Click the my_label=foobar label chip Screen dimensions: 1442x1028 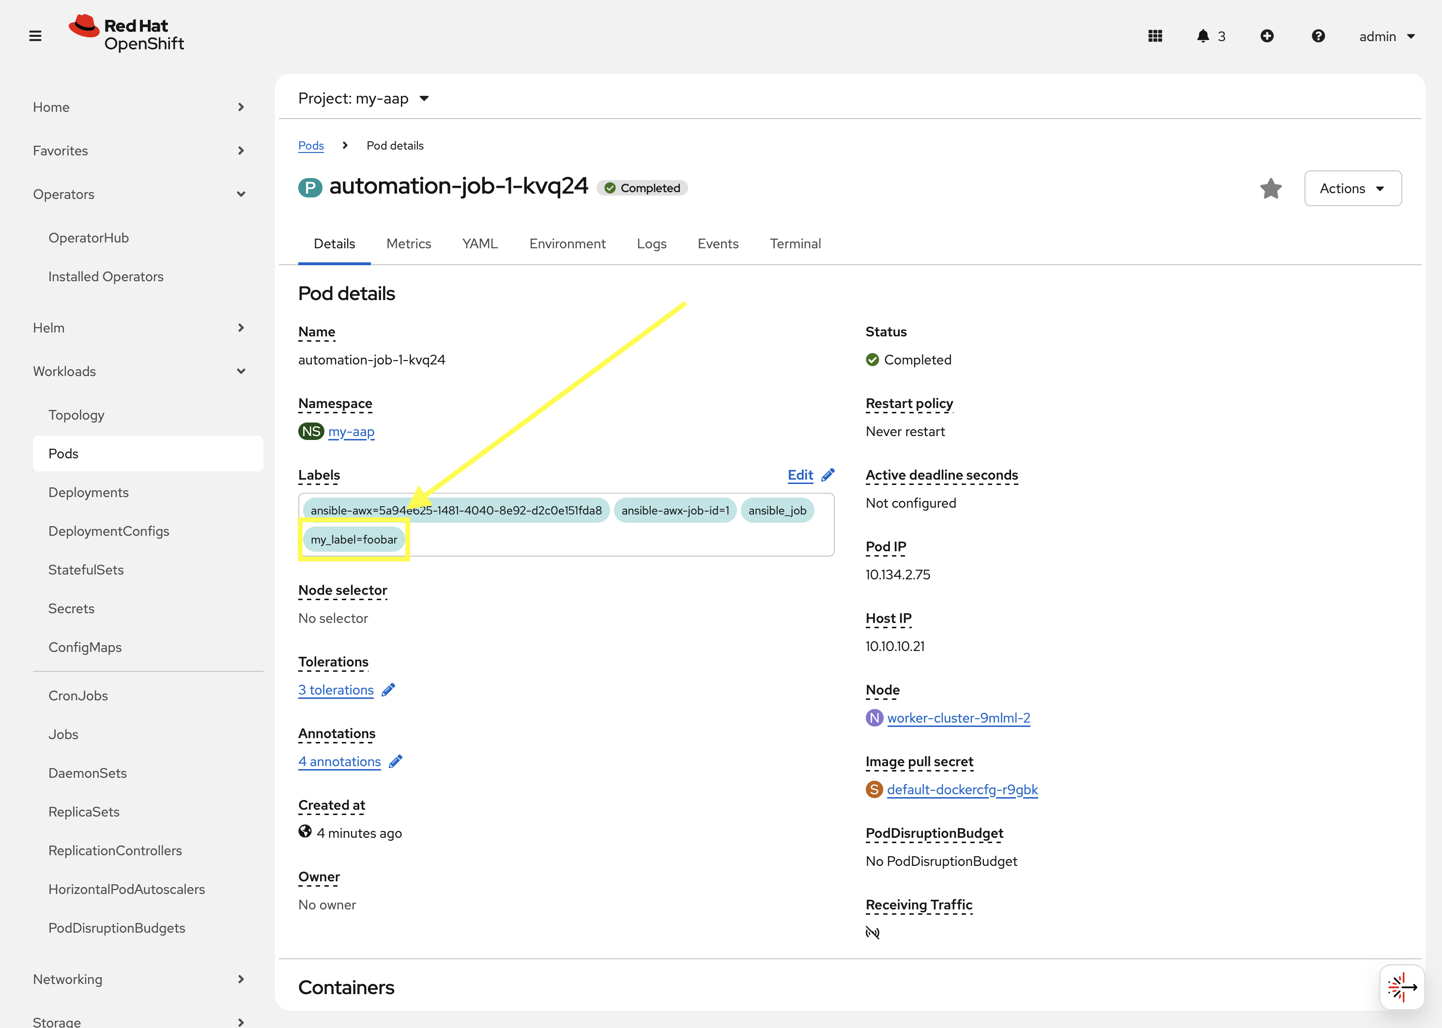353,539
